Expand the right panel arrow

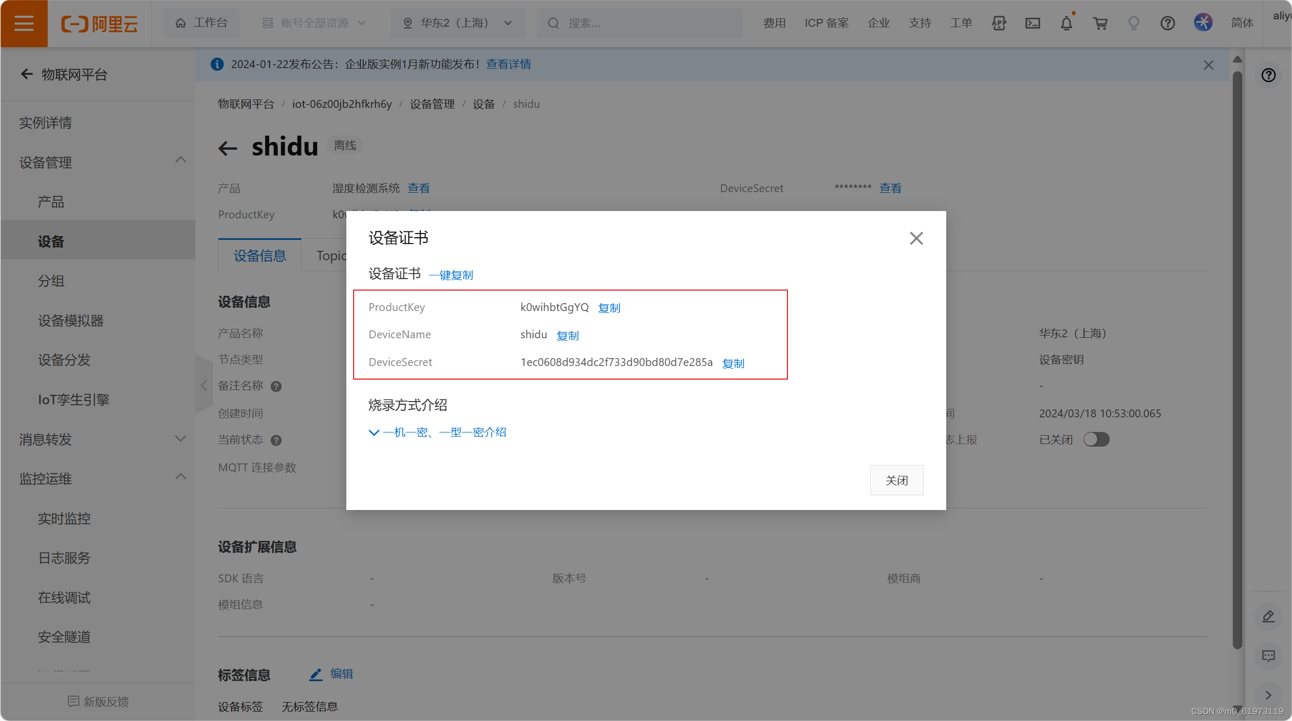coord(1268,695)
